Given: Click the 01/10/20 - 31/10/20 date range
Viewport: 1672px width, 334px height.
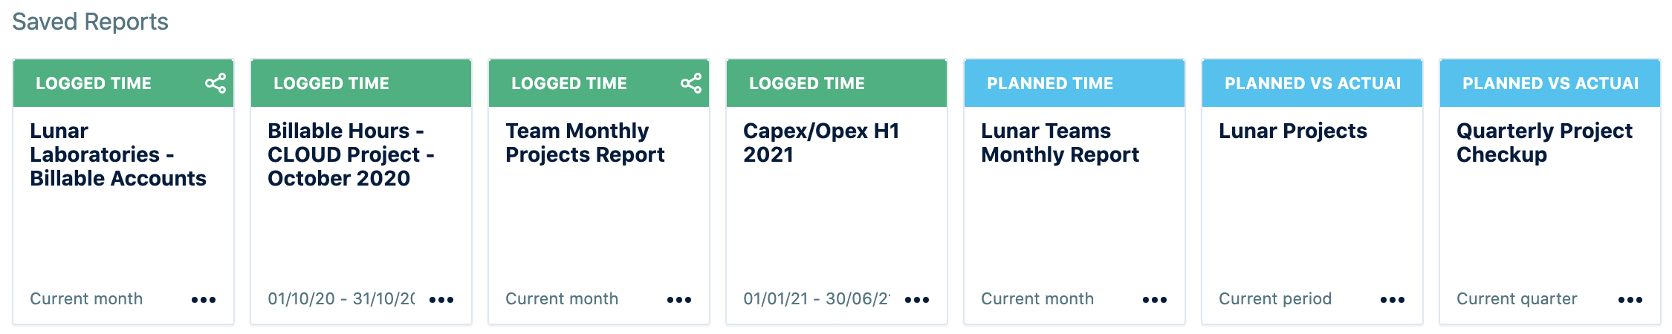Looking at the screenshot, I should 341,299.
